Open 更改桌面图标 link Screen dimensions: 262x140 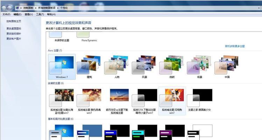(x=14, y=28)
